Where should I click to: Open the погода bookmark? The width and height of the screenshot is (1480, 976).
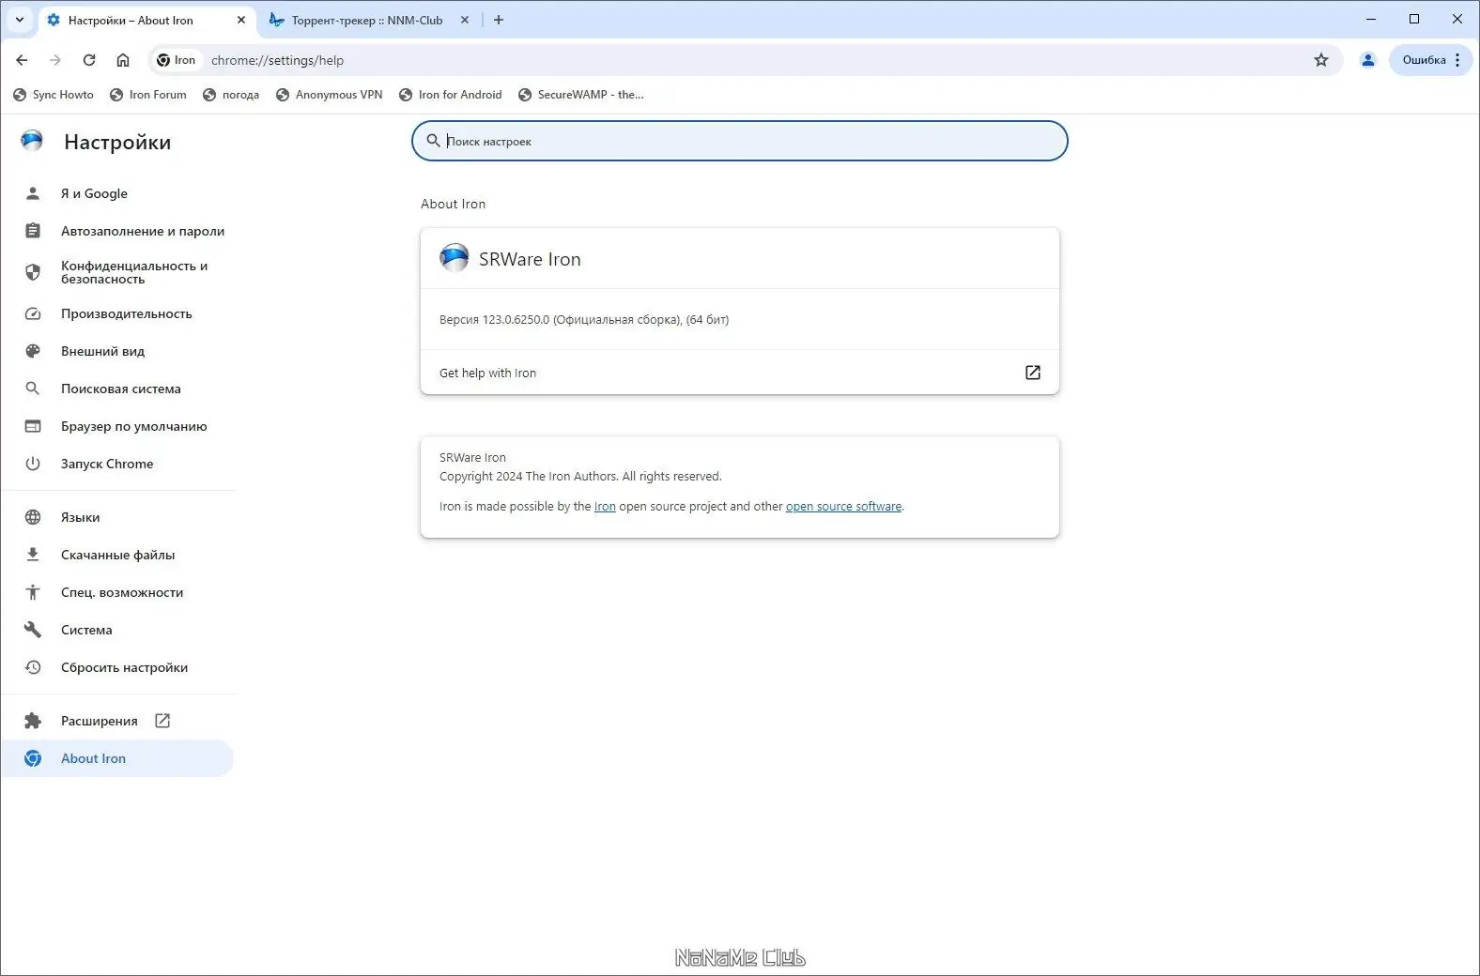231,95
